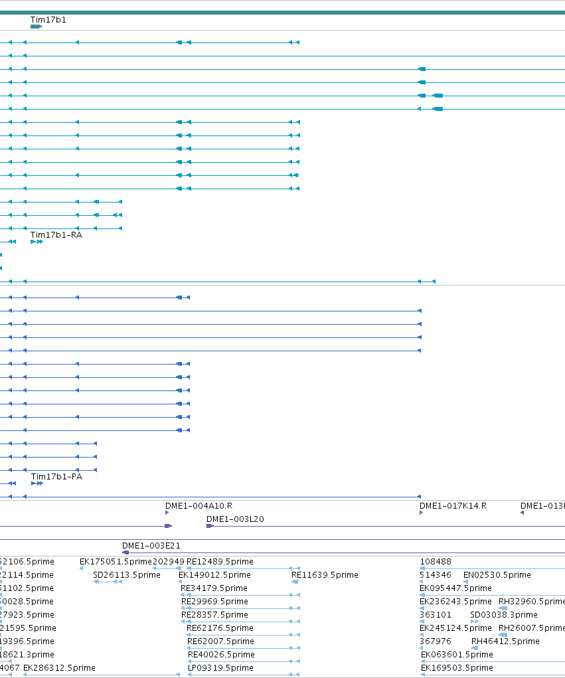
Task: Click the LP09319.5prime EST label
Action: tap(220, 668)
